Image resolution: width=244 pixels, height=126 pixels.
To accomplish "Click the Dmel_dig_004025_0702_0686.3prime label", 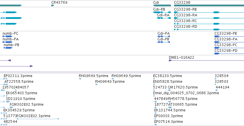I will pos(186,93).
